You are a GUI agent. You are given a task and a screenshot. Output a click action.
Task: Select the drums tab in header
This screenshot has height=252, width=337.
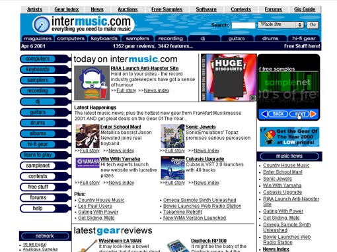coord(270,38)
